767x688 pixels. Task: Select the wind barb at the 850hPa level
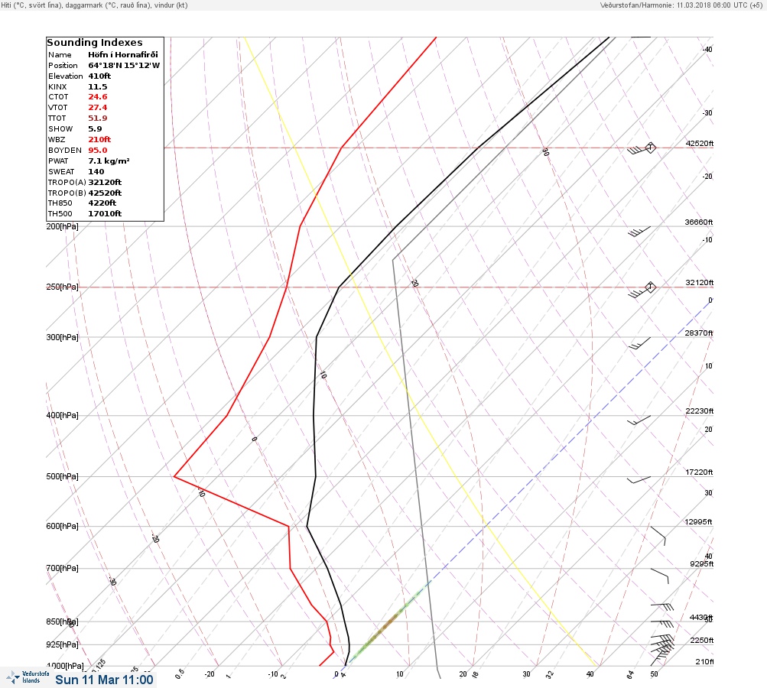point(661,625)
